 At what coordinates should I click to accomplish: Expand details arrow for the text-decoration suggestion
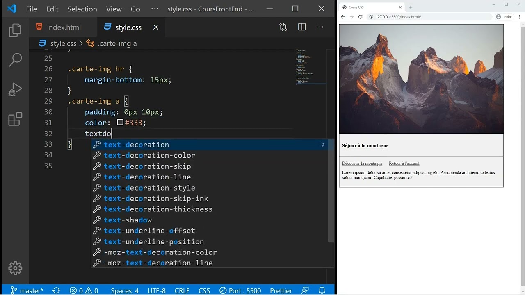point(323,145)
